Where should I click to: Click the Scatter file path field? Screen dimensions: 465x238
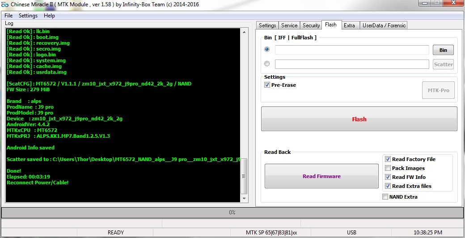pyautogui.click(x=352, y=64)
